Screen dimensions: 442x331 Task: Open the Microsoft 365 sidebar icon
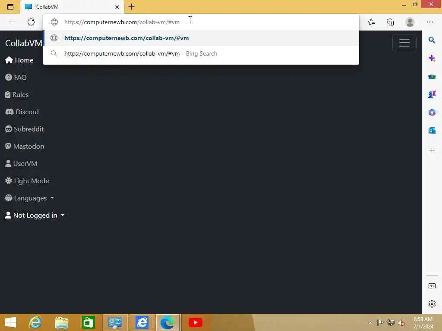pos(432,112)
